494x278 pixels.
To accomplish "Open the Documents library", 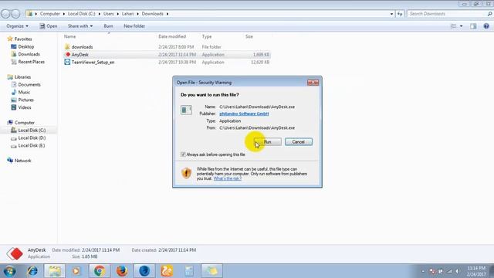I will (x=29, y=84).
